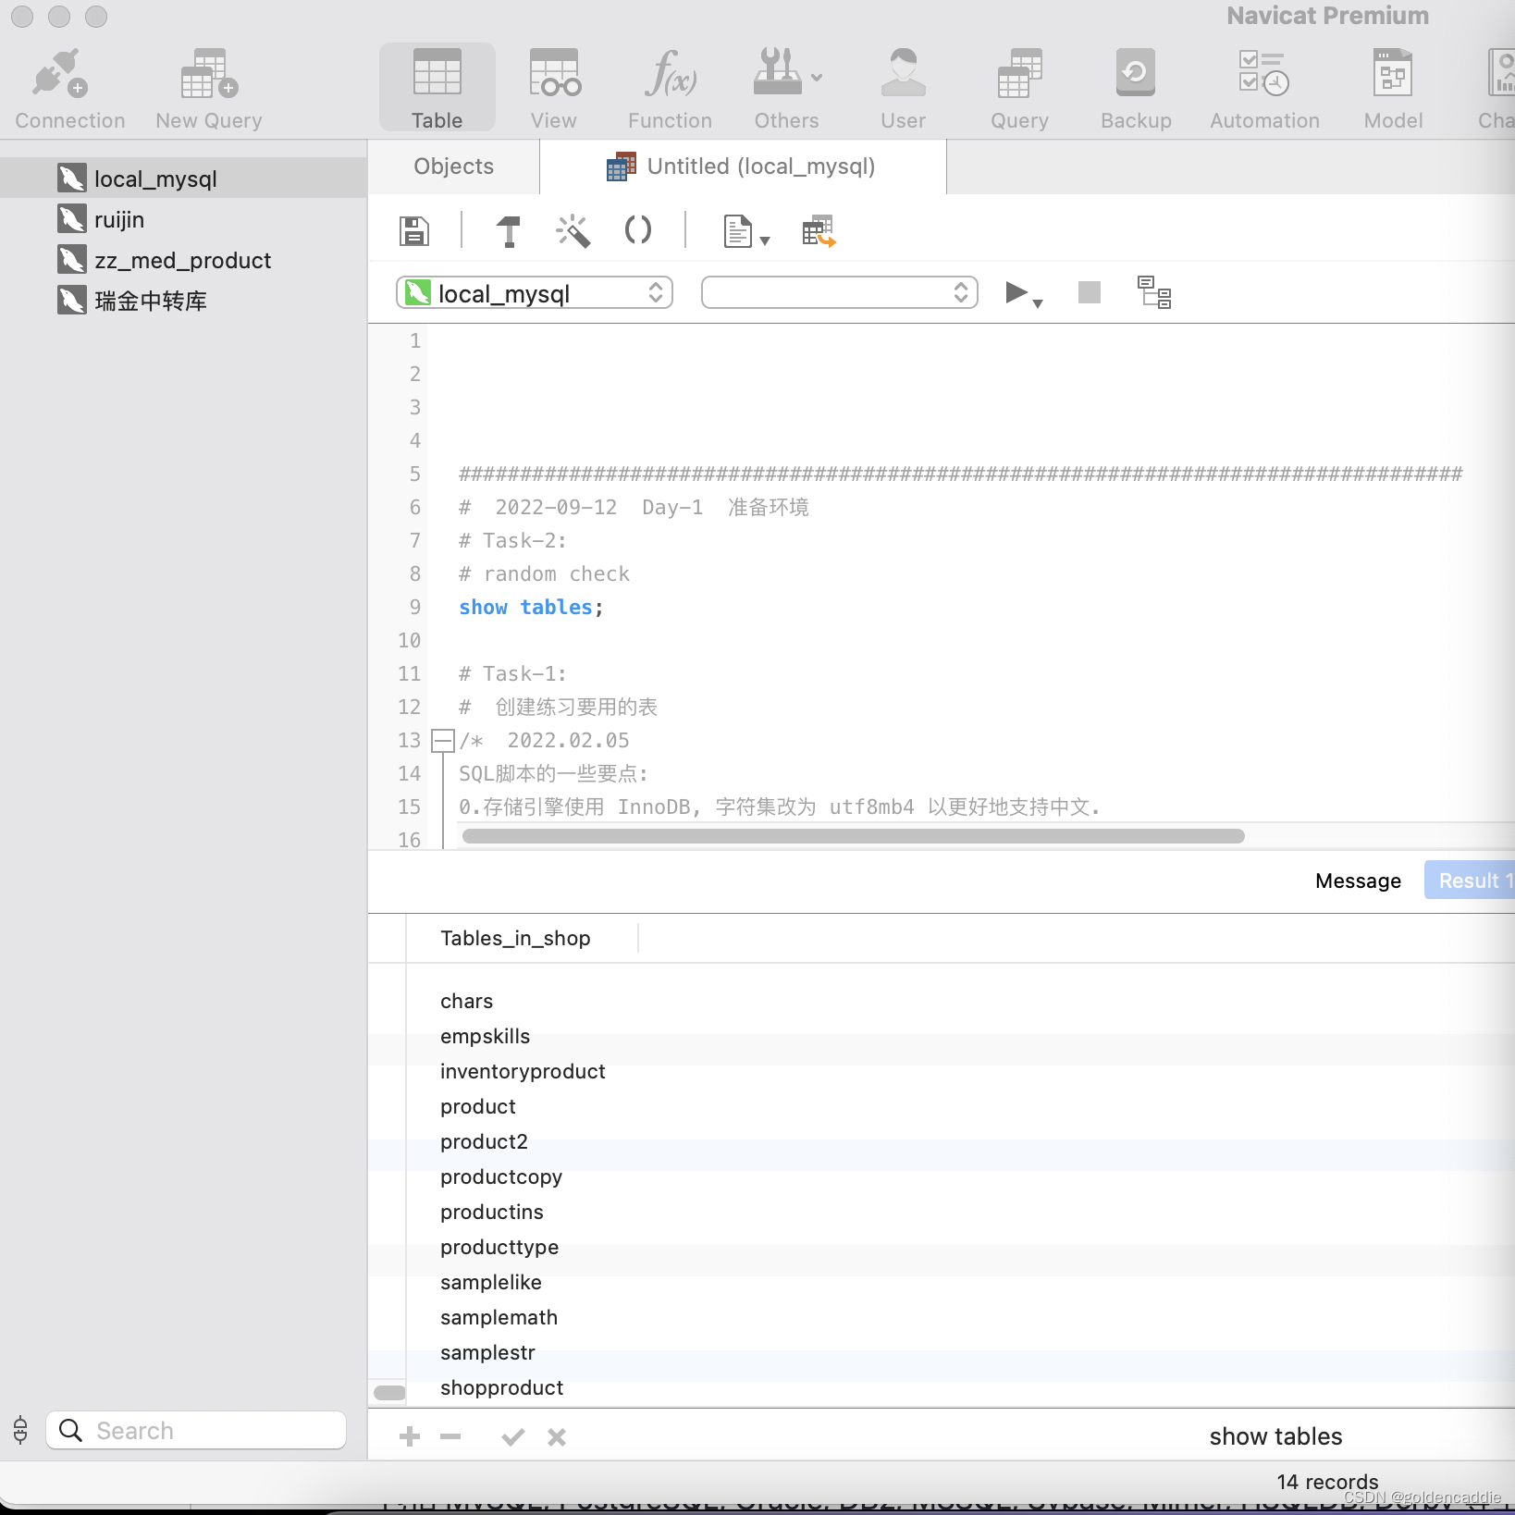The image size is (1515, 1515).
Task: Run the query with play button
Action: (1016, 293)
